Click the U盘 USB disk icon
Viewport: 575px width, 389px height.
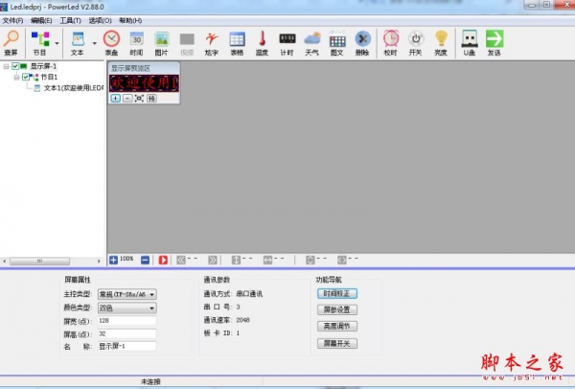point(469,41)
